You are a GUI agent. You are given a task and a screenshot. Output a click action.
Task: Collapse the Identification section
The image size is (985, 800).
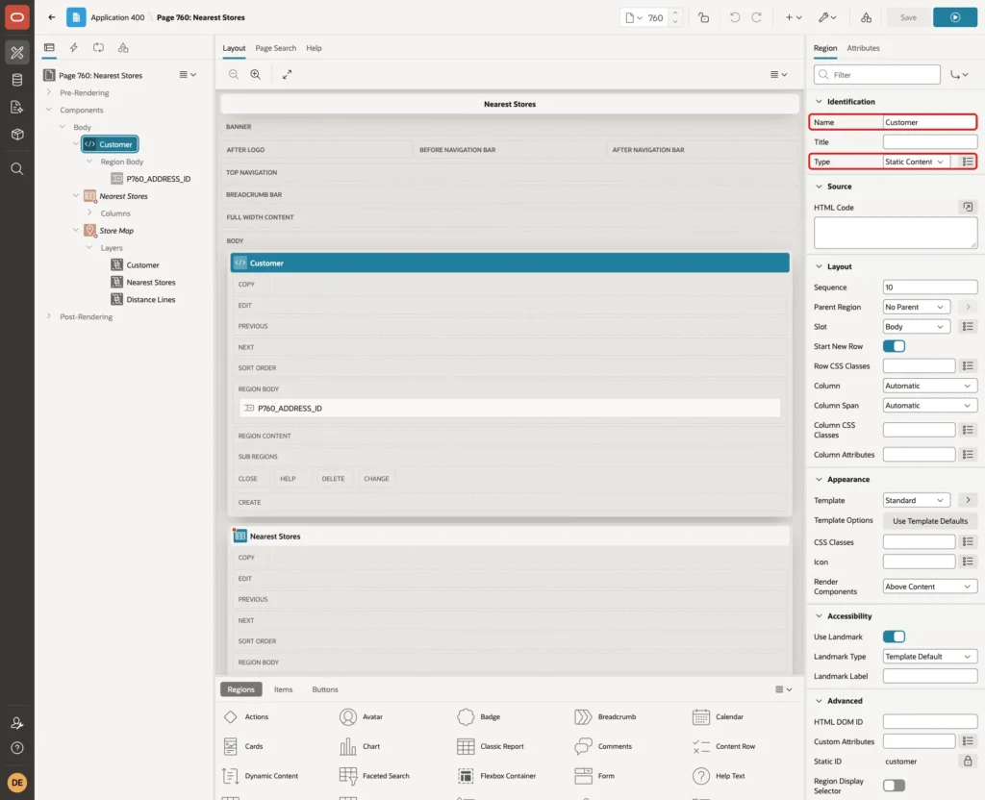click(x=819, y=101)
